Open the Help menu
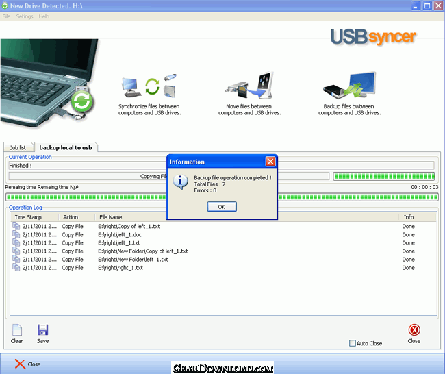 pyautogui.click(x=44, y=16)
